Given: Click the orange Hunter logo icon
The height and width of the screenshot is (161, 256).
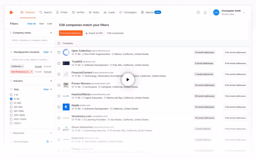Looking at the screenshot, I should [11, 12].
